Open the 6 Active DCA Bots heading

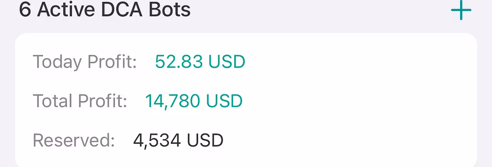pos(105,10)
